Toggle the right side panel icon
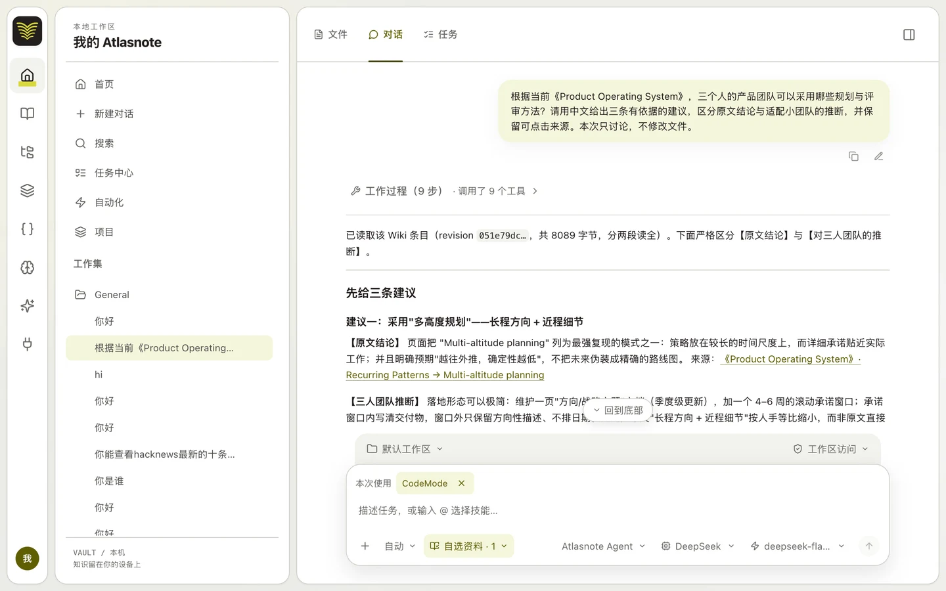The height and width of the screenshot is (591, 946). (x=909, y=35)
